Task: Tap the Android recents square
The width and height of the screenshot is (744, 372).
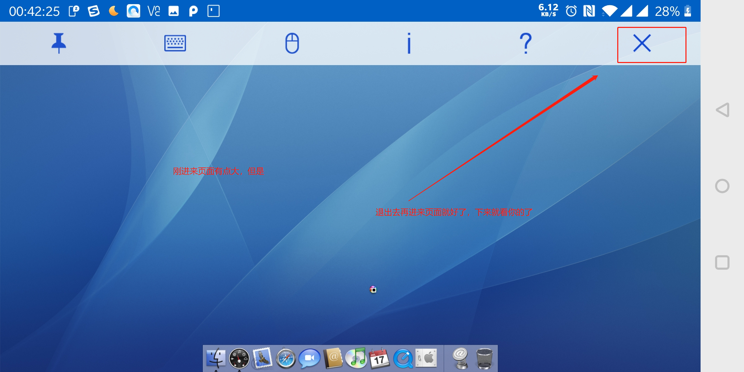Action: click(x=722, y=262)
